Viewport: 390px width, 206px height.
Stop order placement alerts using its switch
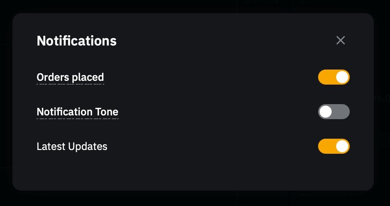[334, 77]
